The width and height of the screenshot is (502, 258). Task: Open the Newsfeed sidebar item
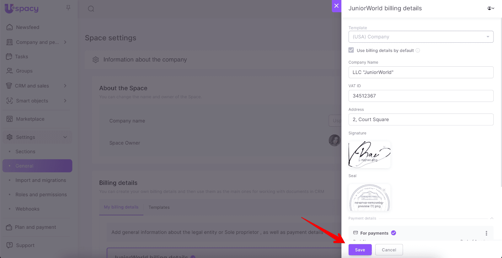click(28, 27)
